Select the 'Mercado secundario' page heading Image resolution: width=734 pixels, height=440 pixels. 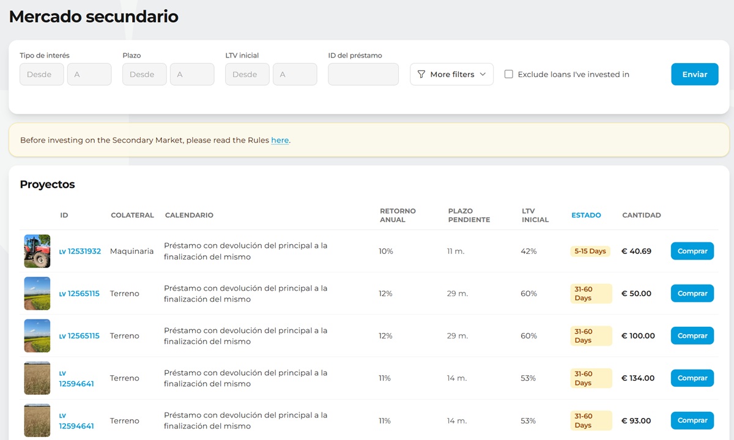pos(94,17)
